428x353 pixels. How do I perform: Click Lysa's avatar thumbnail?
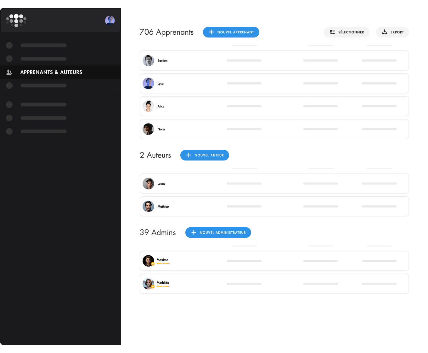pos(148,84)
